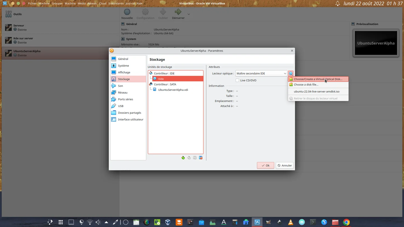Open Ports séries settings category
404x227 pixels.
[128, 99]
